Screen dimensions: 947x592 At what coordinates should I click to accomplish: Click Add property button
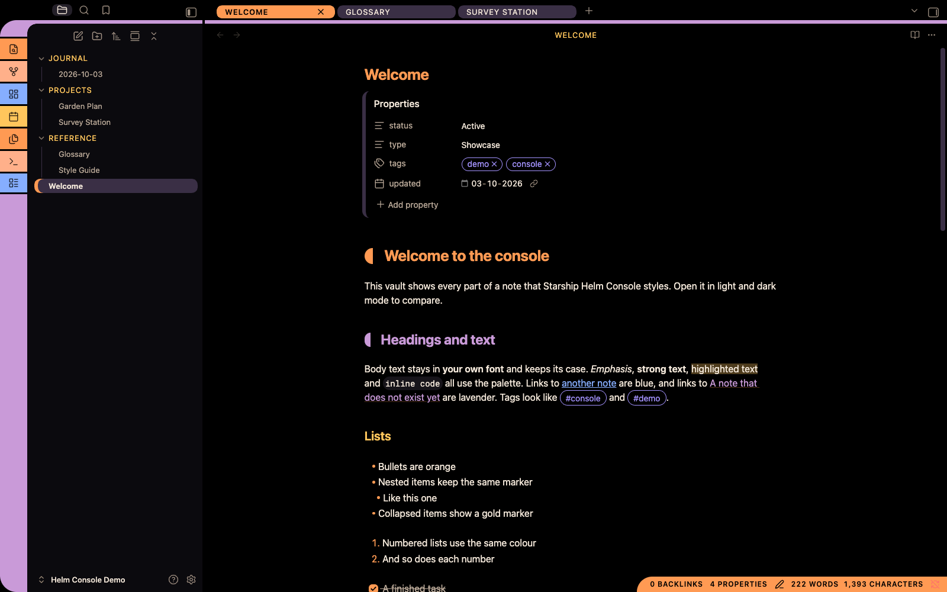pyautogui.click(x=408, y=205)
